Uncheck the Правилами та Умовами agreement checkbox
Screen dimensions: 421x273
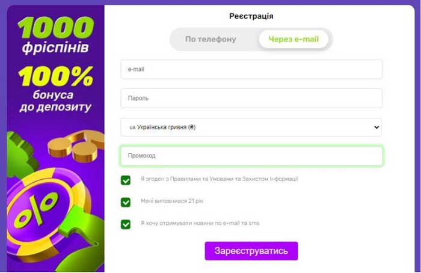coord(125,180)
